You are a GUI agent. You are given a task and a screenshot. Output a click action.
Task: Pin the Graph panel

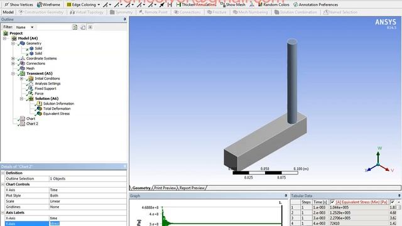click(286, 195)
